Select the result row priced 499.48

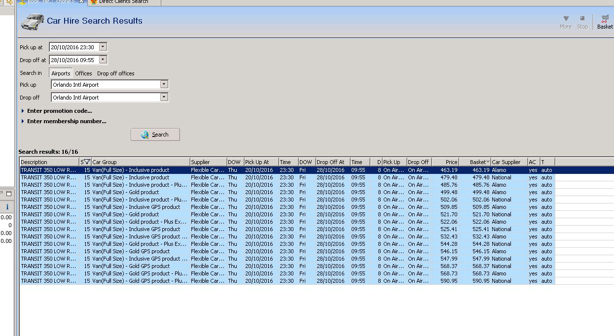pos(287,192)
